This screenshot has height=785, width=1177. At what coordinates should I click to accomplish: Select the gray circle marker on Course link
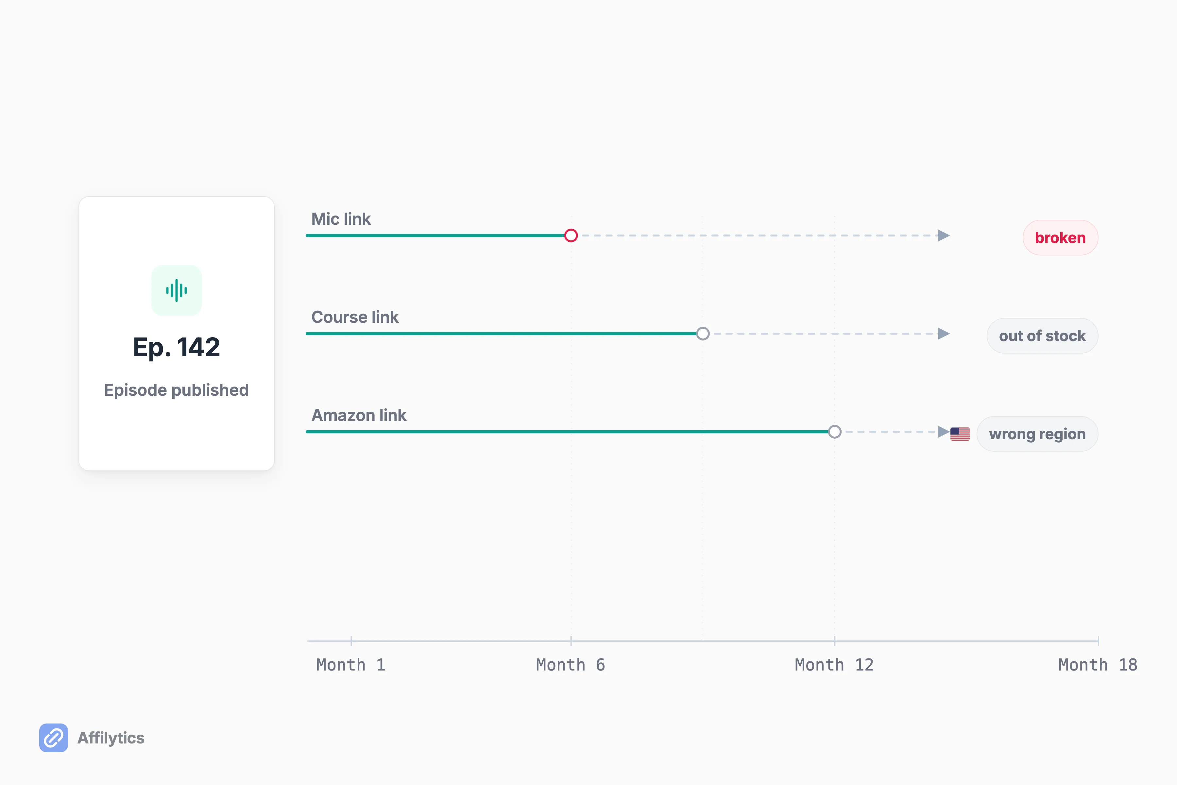(x=703, y=333)
